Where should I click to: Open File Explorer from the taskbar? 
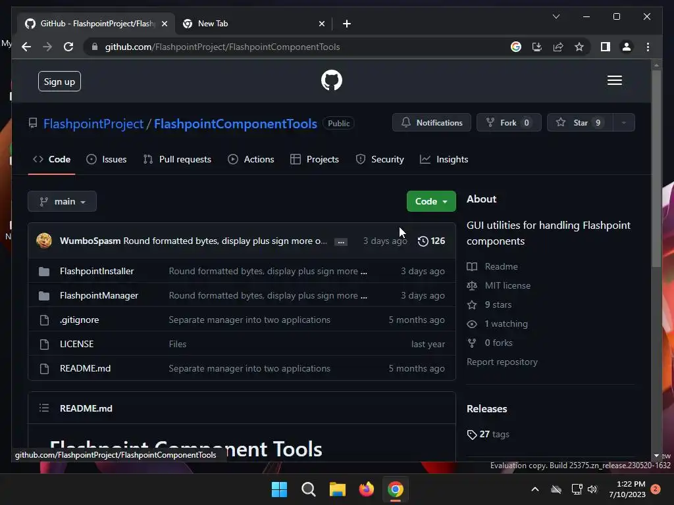point(338,489)
